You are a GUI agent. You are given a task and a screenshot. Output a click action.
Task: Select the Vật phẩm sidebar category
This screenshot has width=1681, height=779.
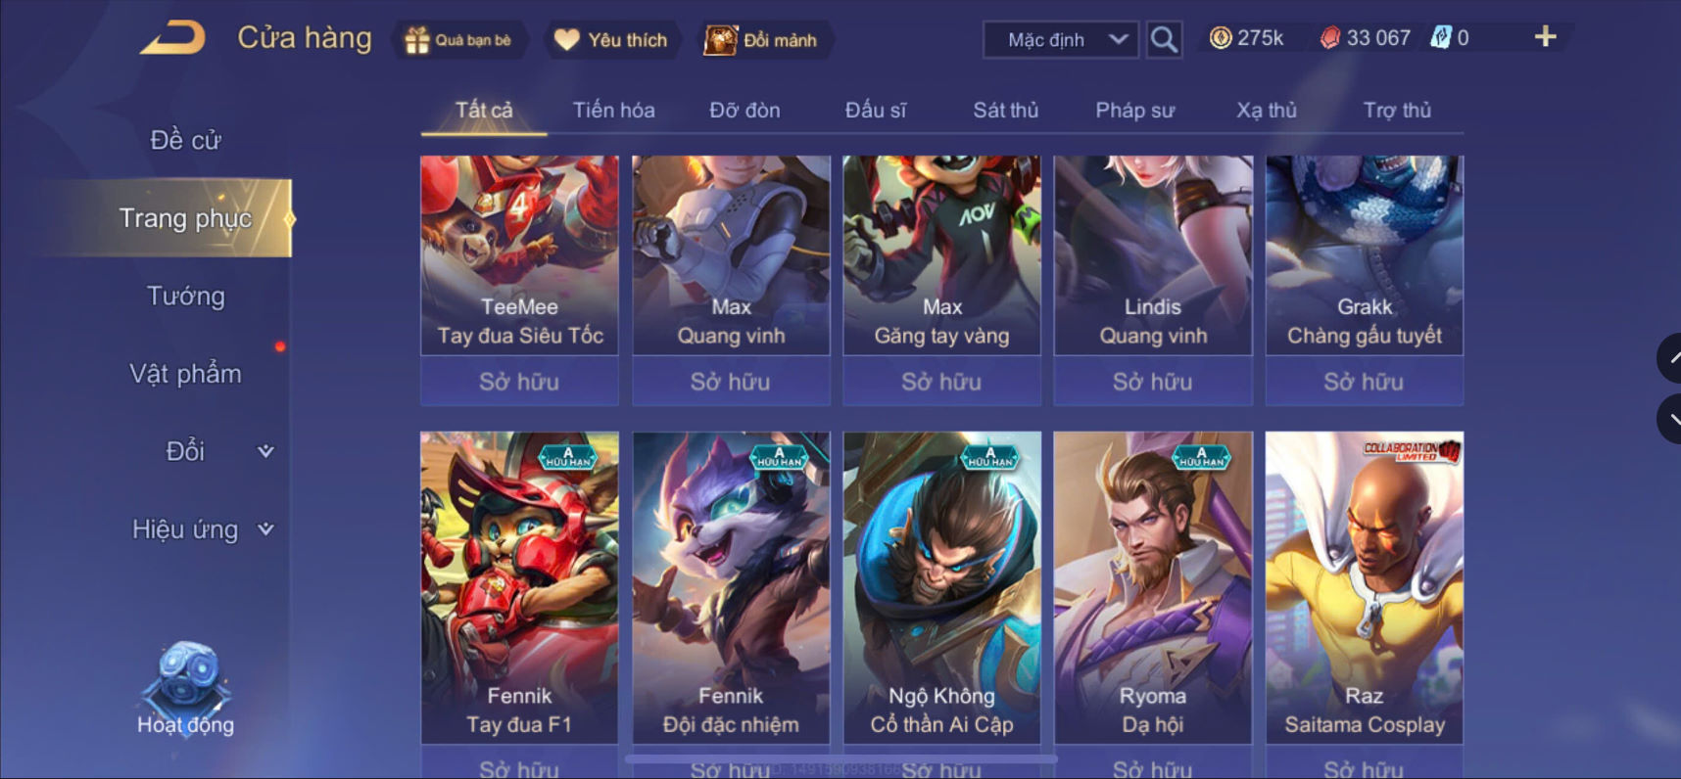[x=186, y=374]
